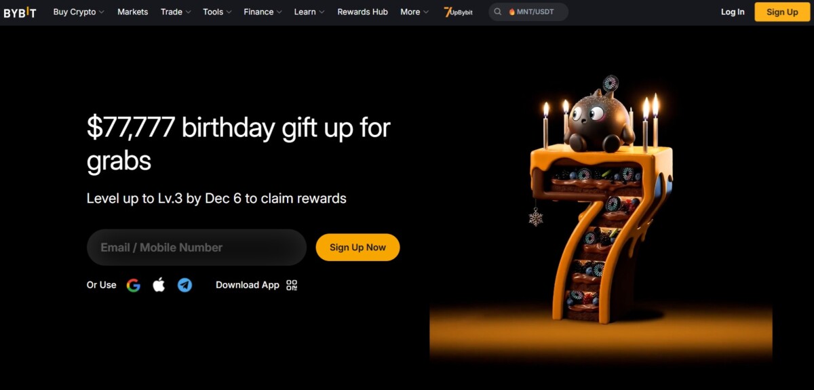Sign up using the Telegram icon
This screenshot has width=814, height=390.
[185, 285]
